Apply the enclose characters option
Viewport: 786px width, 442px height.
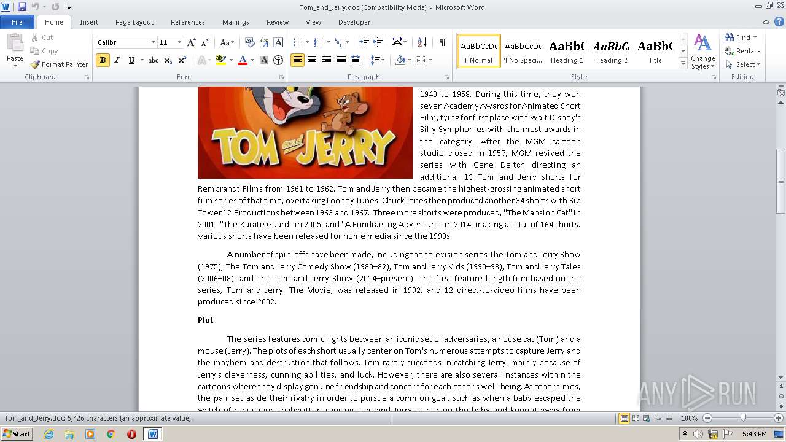pos(278,60)
